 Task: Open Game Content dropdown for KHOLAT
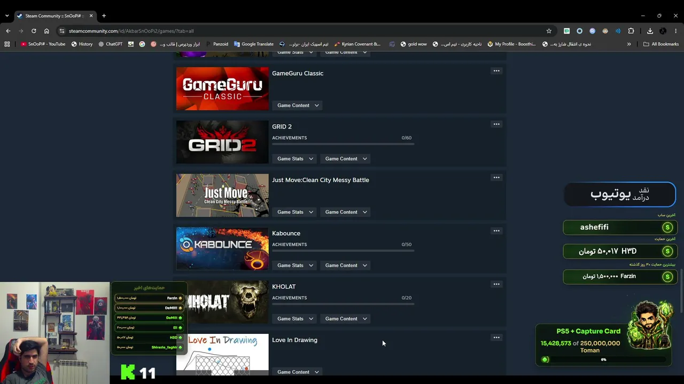(x=346, y=319)
